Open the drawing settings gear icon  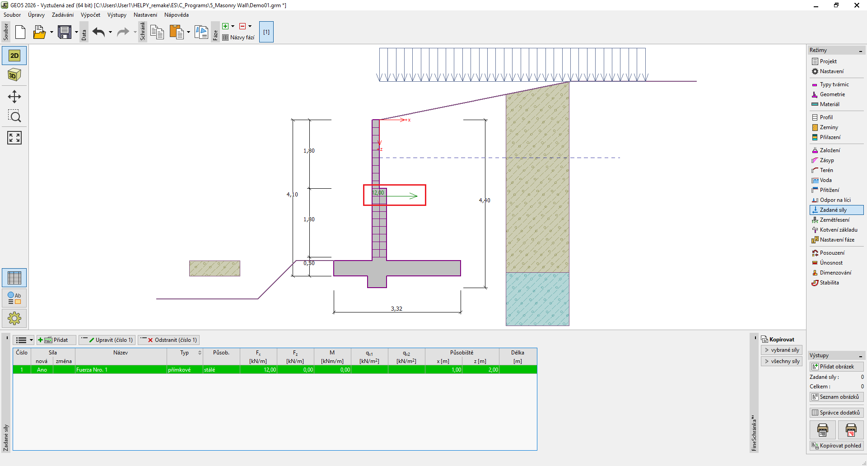pyautogui.click(x=14, y=318)
